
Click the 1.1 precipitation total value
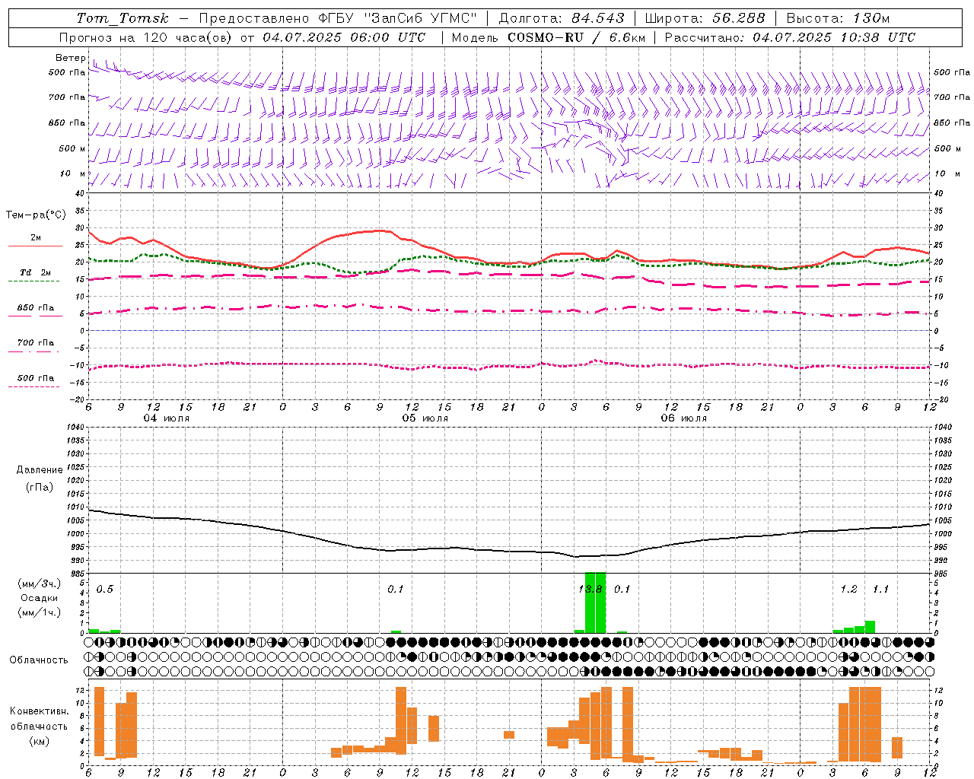[x=880, y=590]
